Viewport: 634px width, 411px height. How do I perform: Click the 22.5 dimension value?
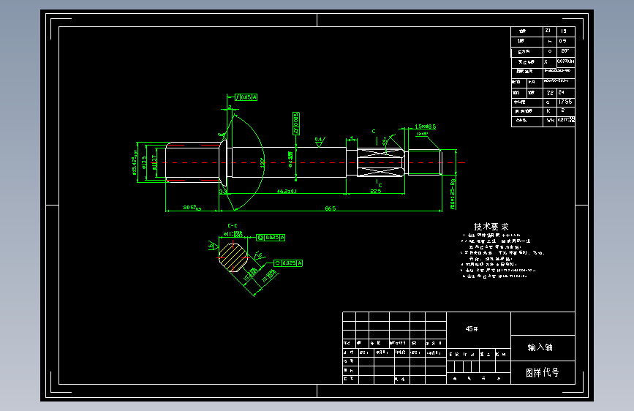[375, 191]
